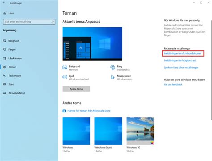This screenshot has width=212, height=161.
Task: Open the Bakgrund menu item in sidebar
Action: 14,41
